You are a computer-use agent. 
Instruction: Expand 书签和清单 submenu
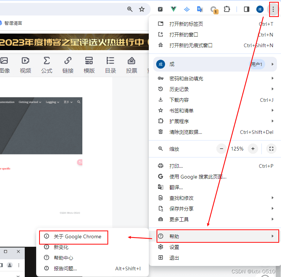coord(215,111)
